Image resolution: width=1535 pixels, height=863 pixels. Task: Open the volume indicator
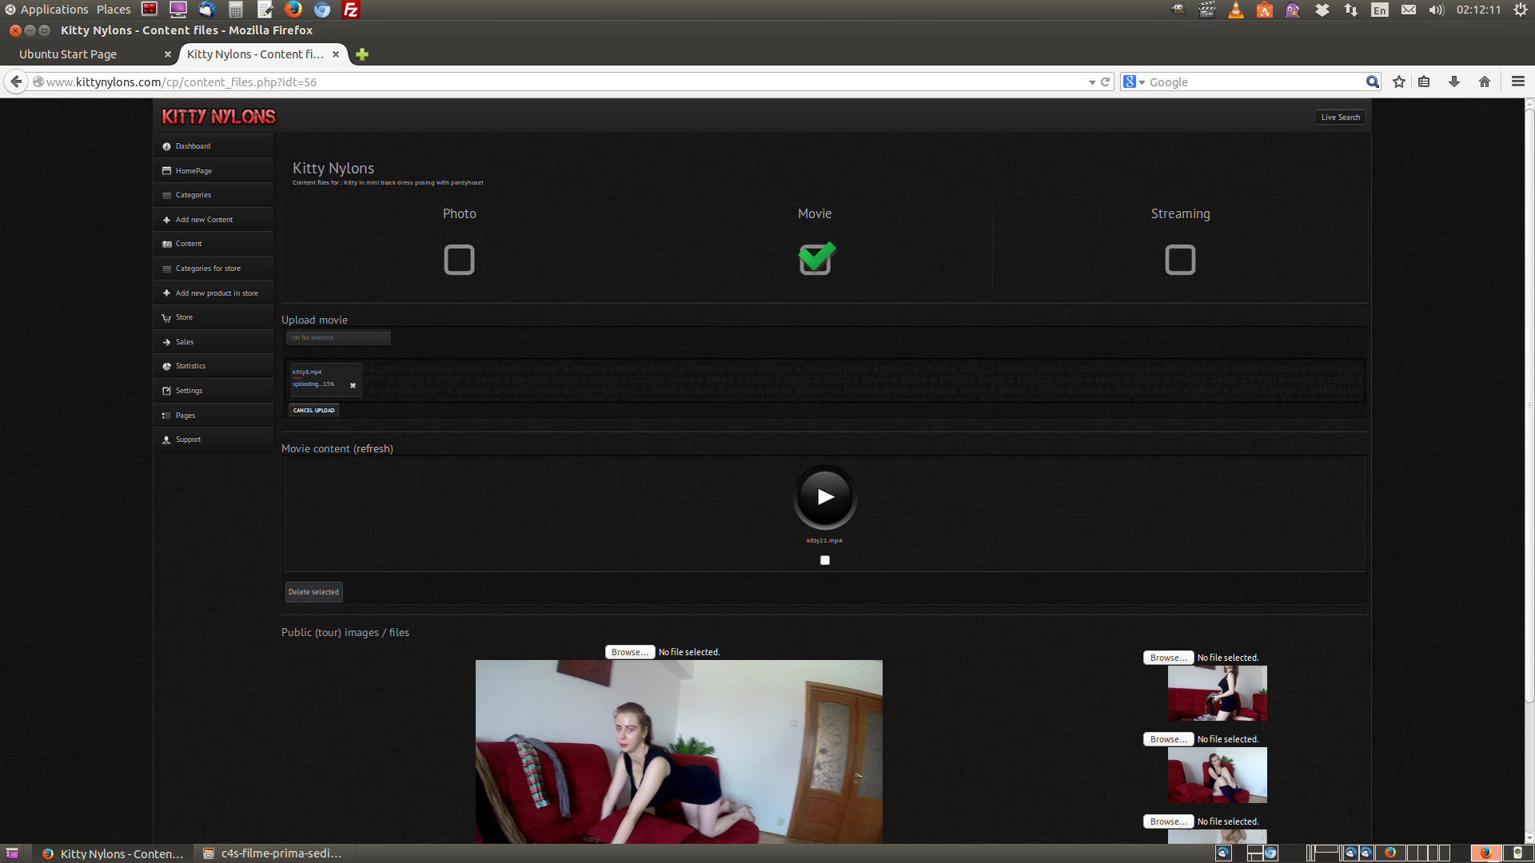pyautogui.click(x=1437, y=10)
